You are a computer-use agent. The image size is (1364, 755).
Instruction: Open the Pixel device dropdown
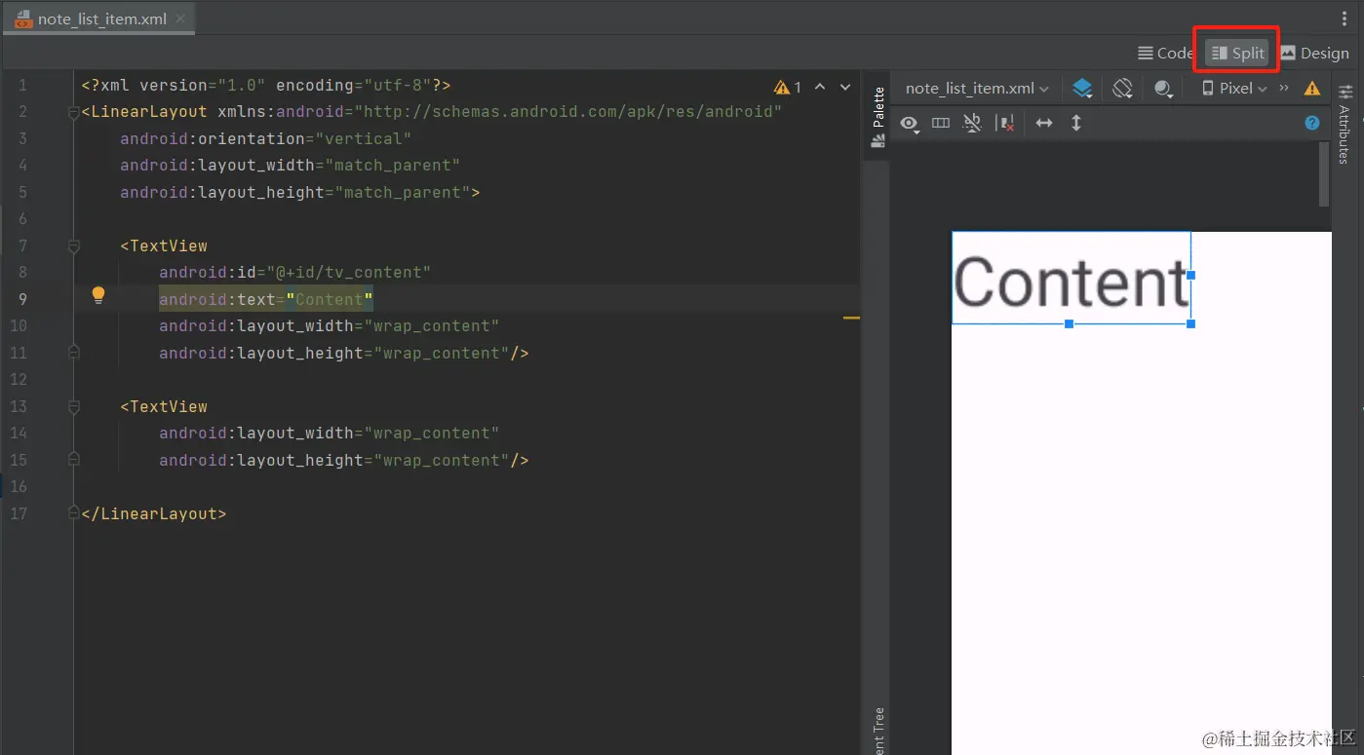1234,88
